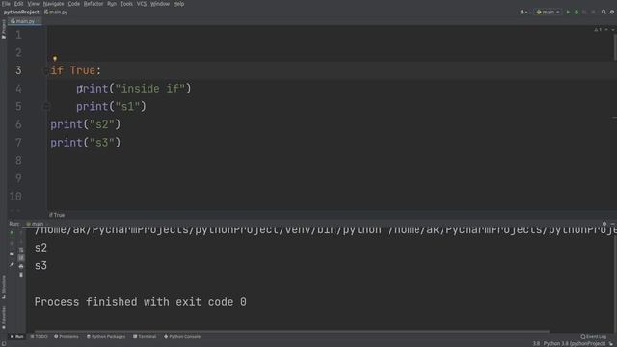
Task: Open the Terminal tool window tab
Action: tap(145, 337)
